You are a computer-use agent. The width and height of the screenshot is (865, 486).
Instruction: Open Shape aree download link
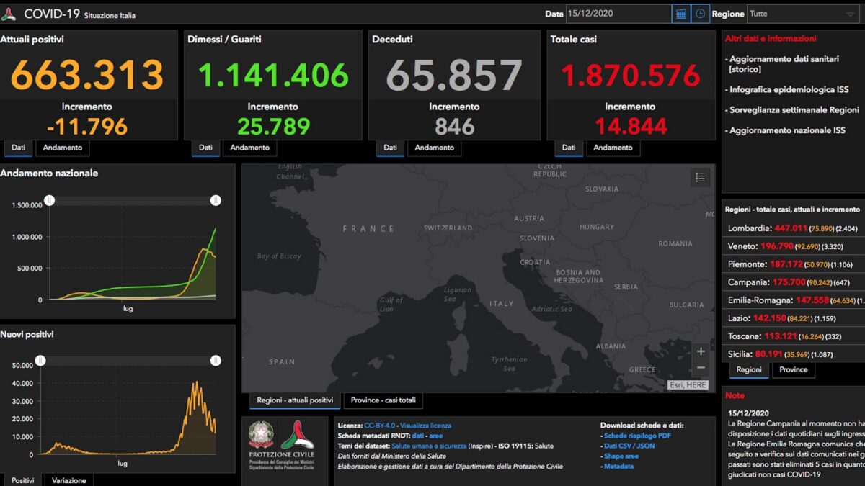[621, 456]
